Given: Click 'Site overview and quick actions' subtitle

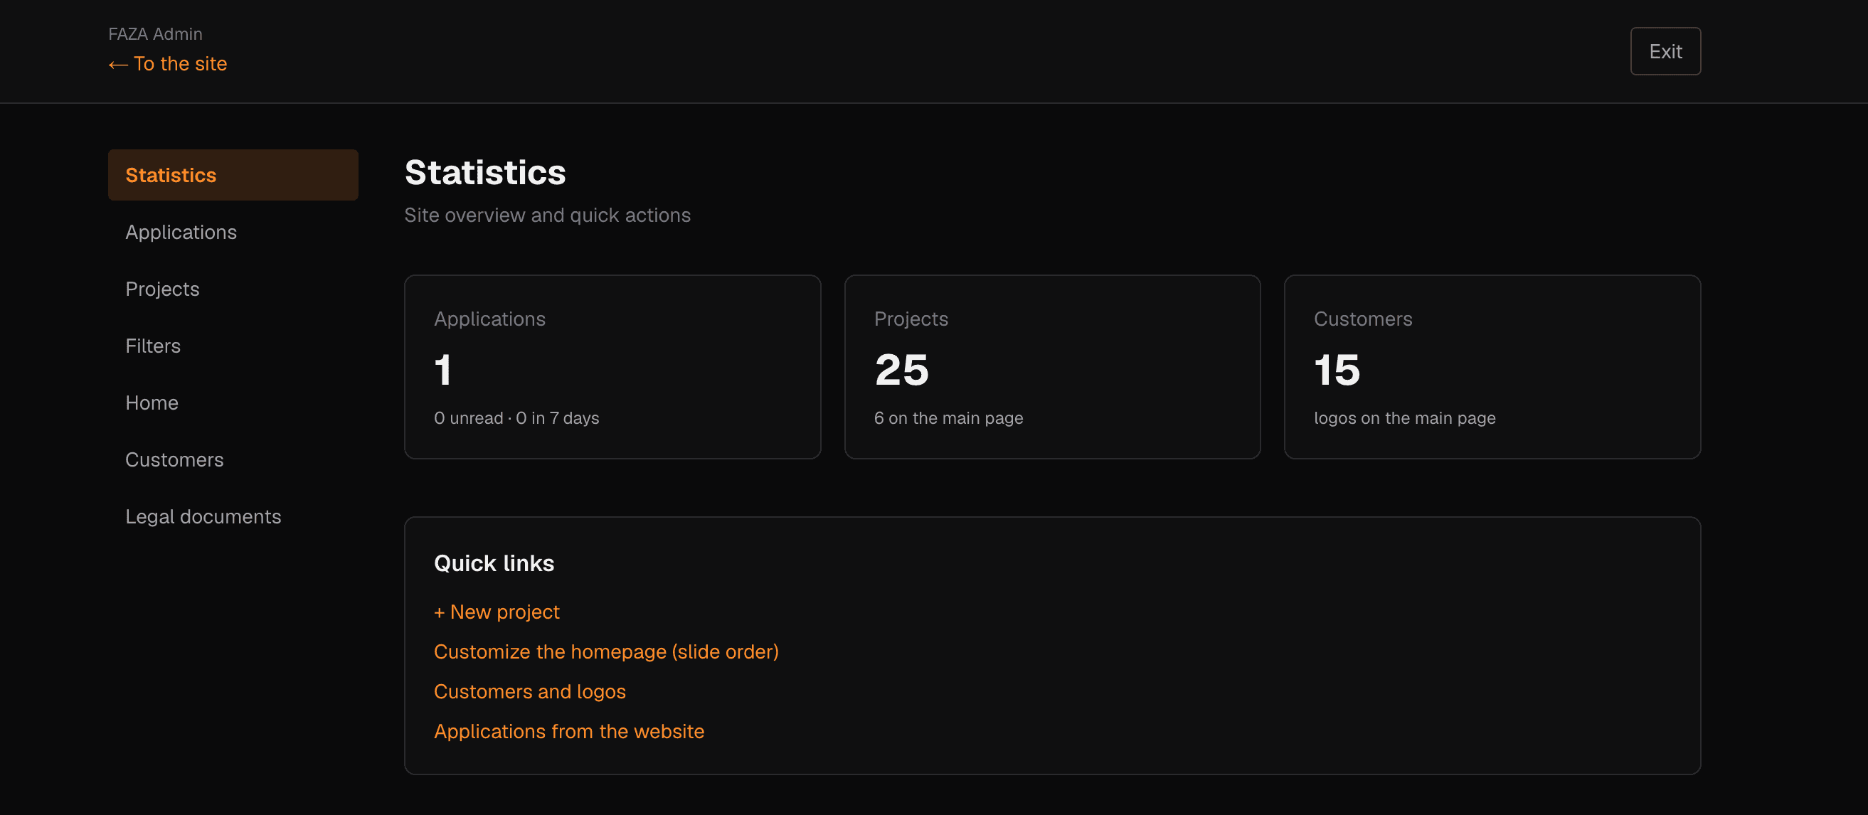Looking at the screenshot, I should (548, 215).
